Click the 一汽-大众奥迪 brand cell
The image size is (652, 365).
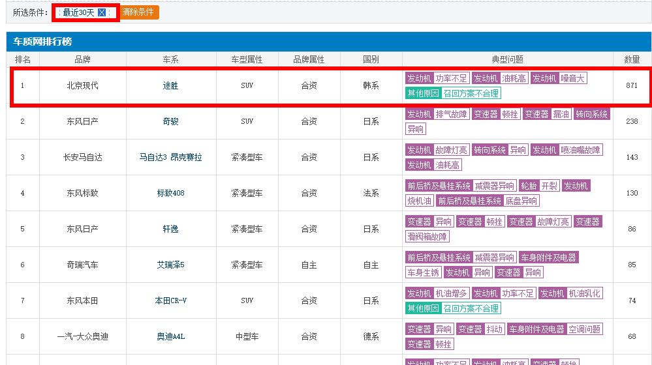point(82,336)
